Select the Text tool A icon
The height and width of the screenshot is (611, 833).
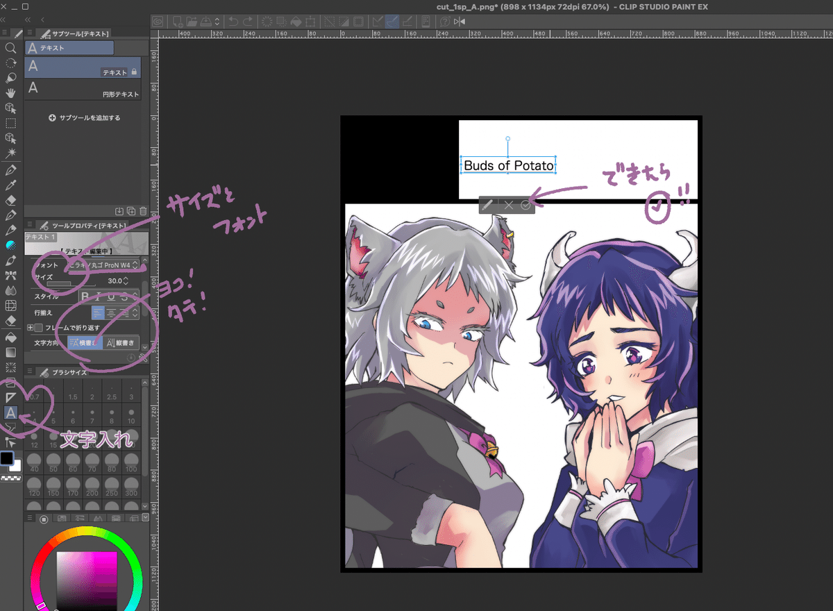tap(10, 412)
